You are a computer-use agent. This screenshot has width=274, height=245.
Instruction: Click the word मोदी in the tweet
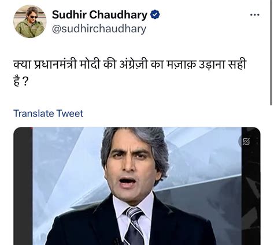point(90,65)
